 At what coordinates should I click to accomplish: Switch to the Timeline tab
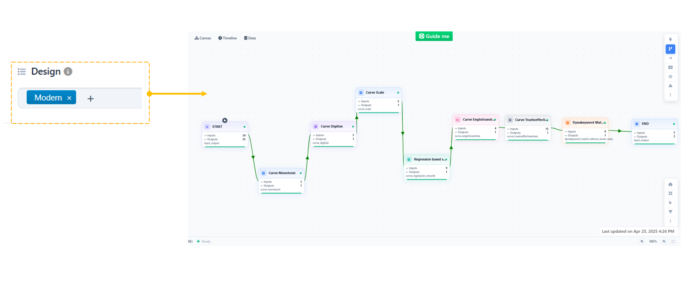pyautogui.click(x=228, y=38)
